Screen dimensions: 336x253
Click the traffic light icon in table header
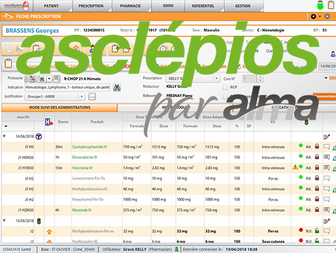point(306,122)
